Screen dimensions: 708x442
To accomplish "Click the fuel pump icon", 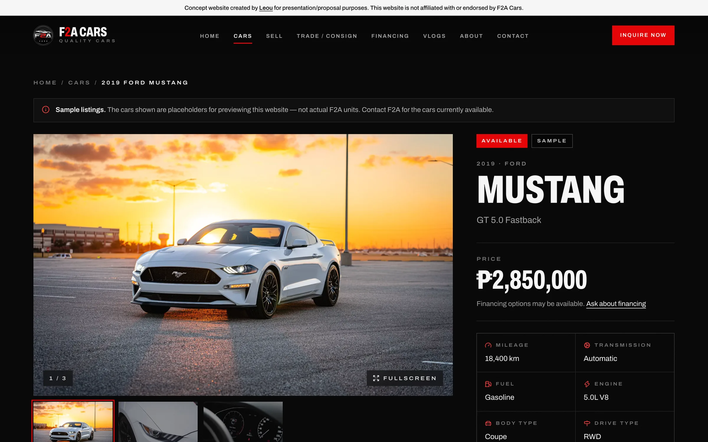I will 488,384.
